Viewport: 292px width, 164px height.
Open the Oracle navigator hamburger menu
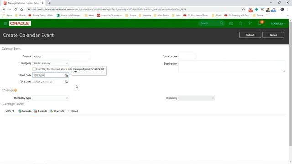(5, 23)
